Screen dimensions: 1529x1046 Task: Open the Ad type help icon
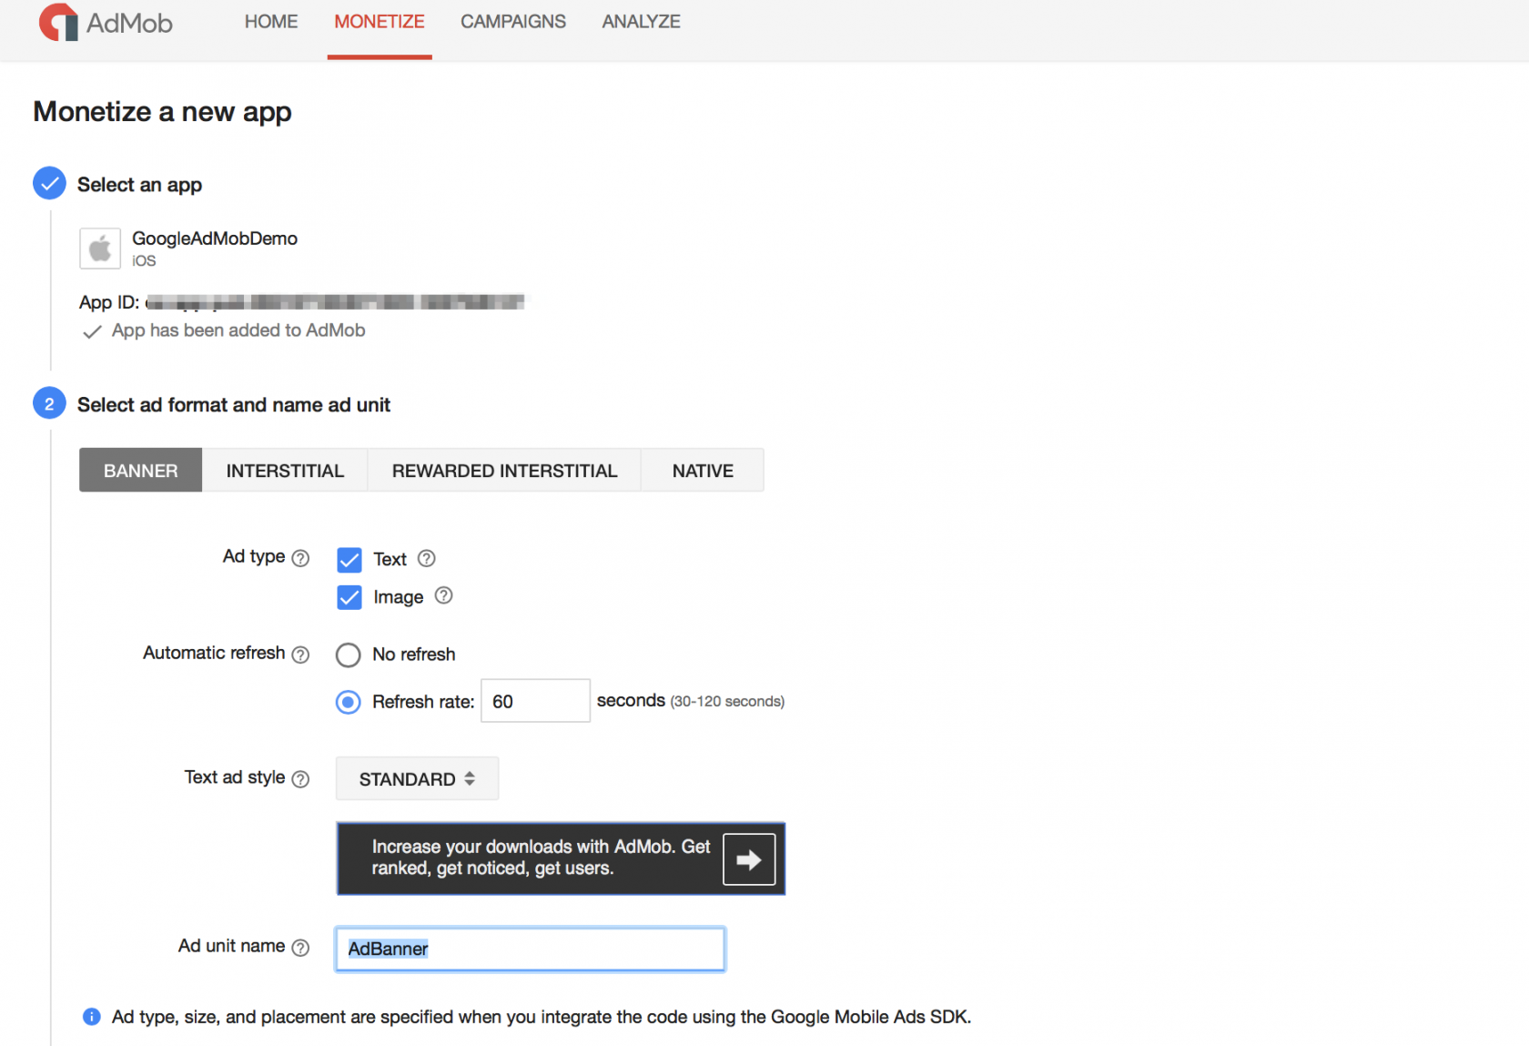pyautogui.click(x=301, y=557)
